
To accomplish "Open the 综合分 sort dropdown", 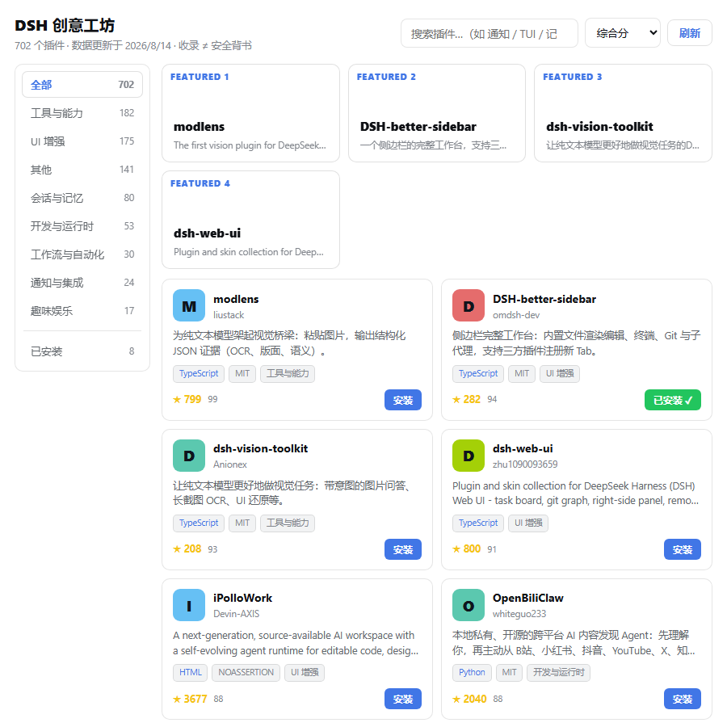I will pos(623,33).
